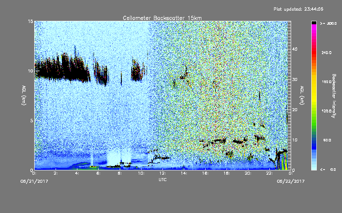
Task: Click the "6:" hour label on time axis
Action: (99, 173)
